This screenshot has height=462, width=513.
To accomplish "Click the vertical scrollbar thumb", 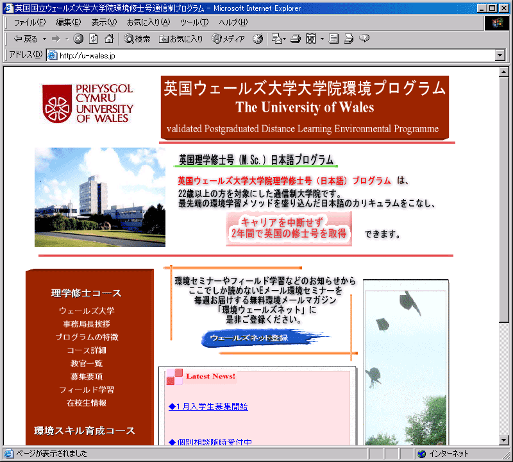I will click(504, 199).
